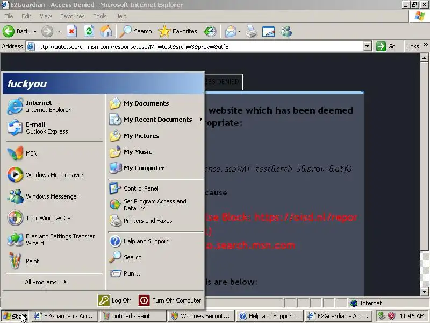Open My Documents folder
This screenshot has width=430, height=323.
[156, 103]
